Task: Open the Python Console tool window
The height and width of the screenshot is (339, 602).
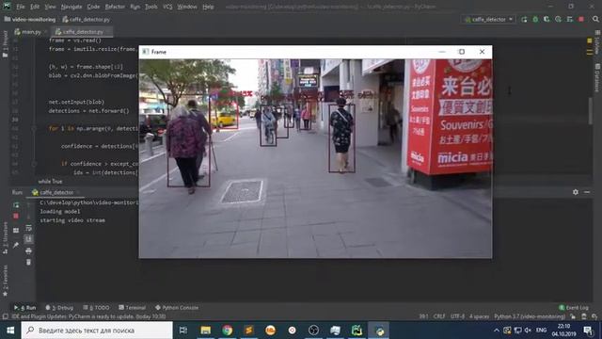Action: [177, 308]
